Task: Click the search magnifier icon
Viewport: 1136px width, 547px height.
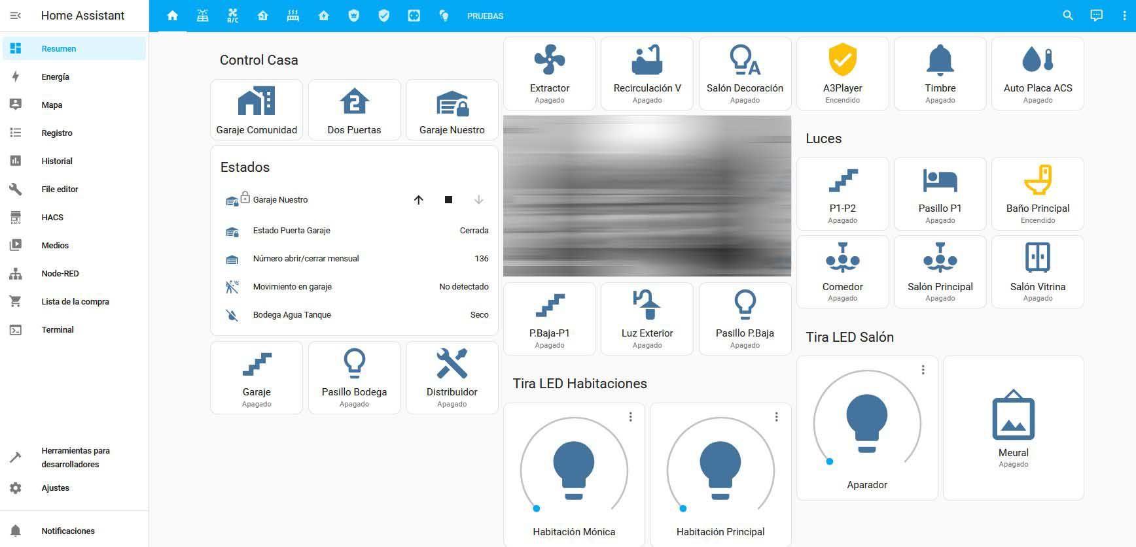Action: [1067, 16]
